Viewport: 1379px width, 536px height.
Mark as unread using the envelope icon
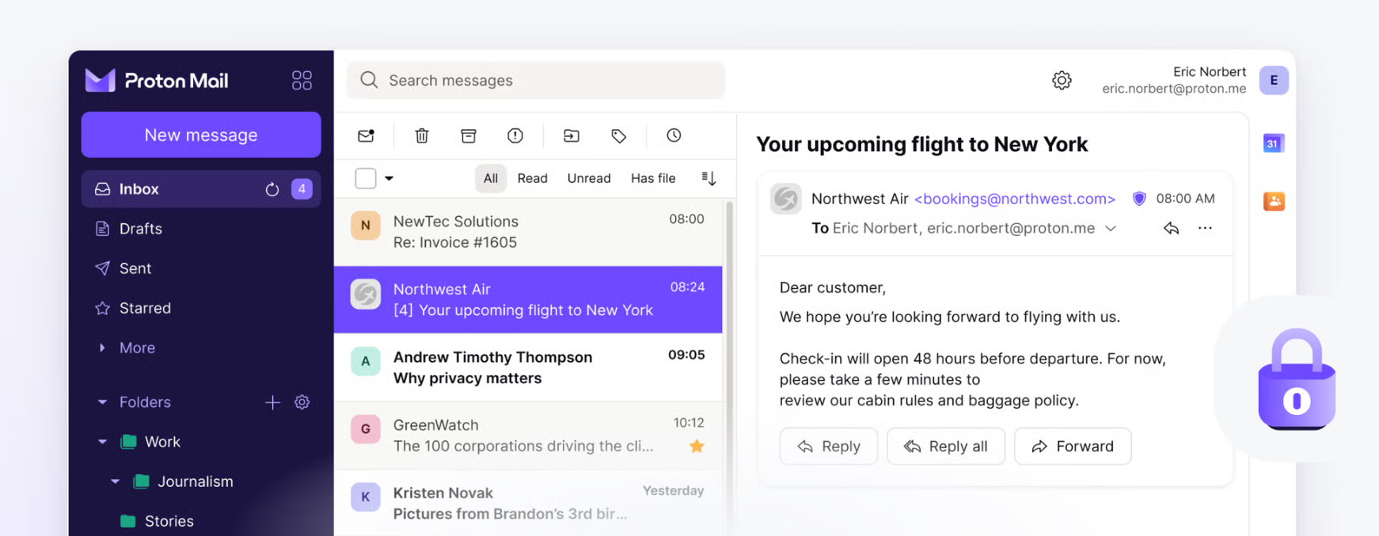click(x=366, y=135)
